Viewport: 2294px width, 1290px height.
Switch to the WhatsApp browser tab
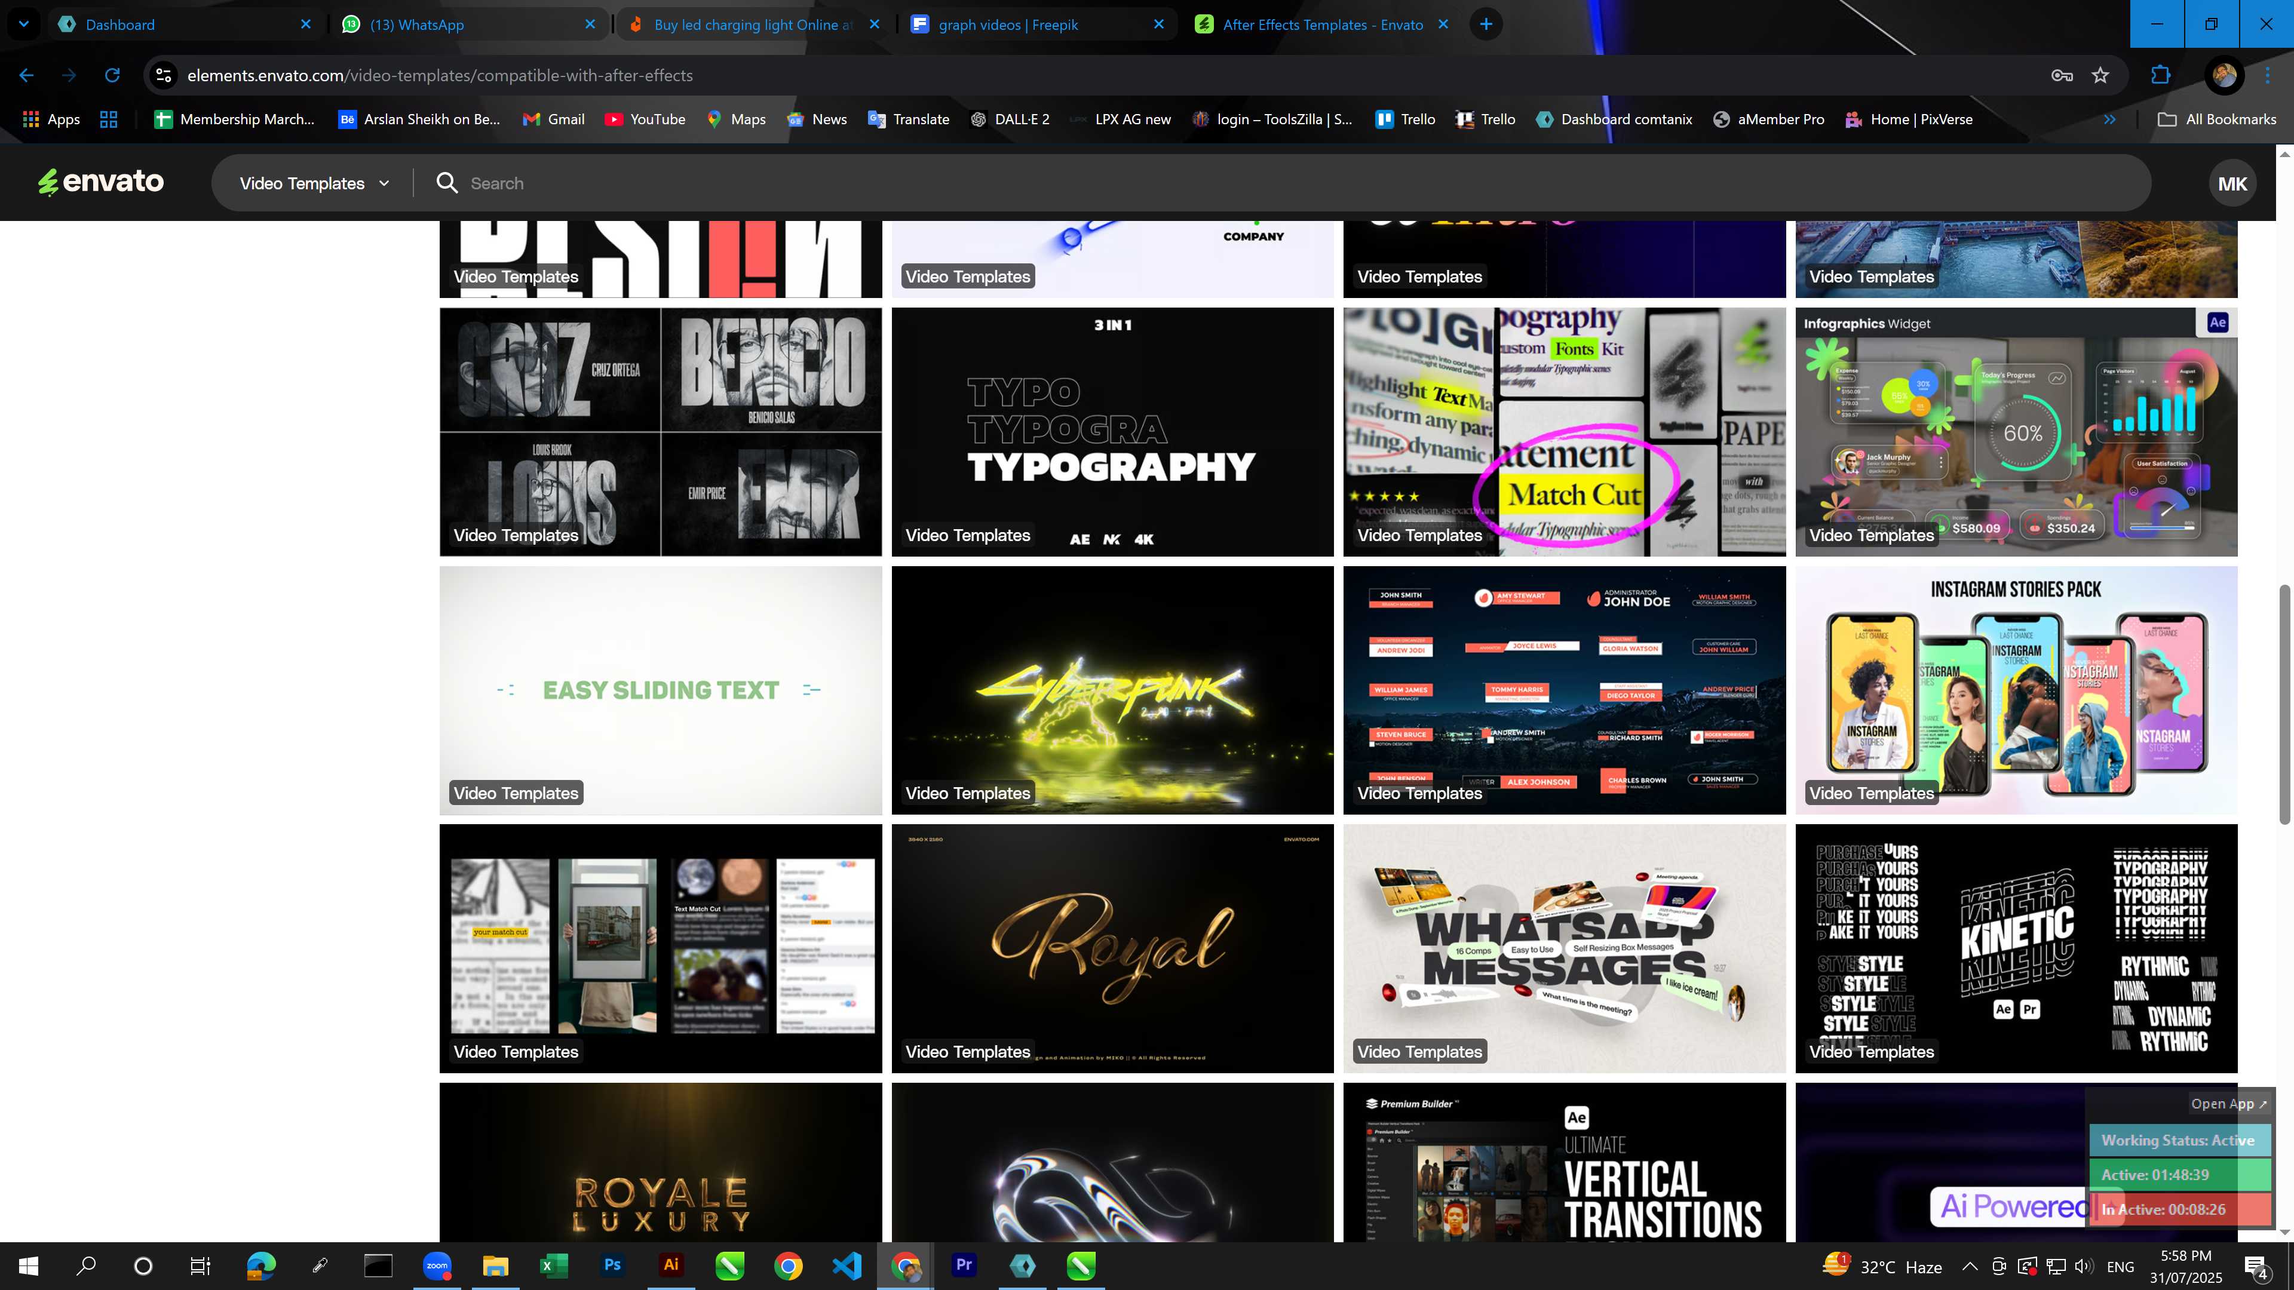point(468,24)
